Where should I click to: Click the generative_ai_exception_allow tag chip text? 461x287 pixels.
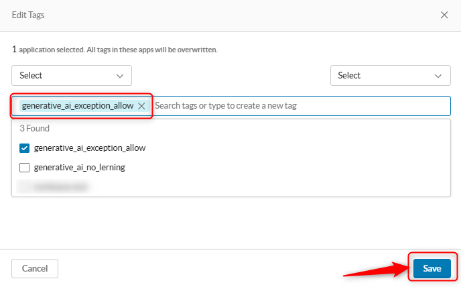point(78,106)
